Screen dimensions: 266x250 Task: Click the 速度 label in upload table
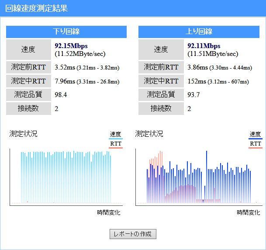161,49
